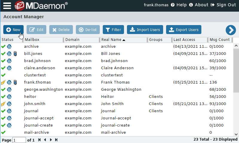Click the Edit button

[36, 30]
